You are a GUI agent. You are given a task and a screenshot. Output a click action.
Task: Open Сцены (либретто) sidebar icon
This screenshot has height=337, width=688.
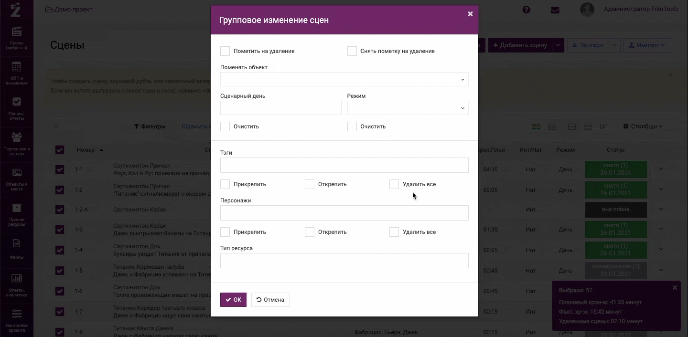click(x=16, y=38)
